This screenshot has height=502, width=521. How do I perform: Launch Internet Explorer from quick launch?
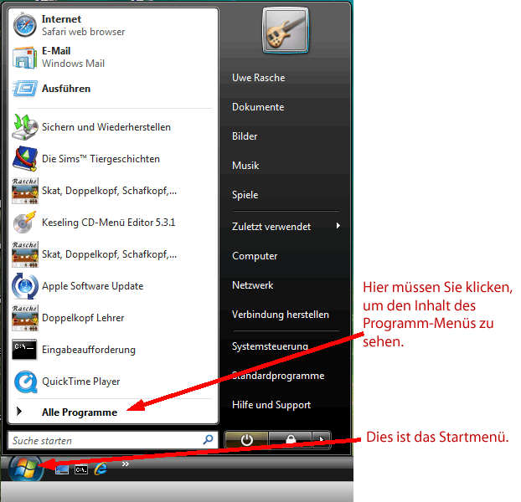[x=101, y=469]
